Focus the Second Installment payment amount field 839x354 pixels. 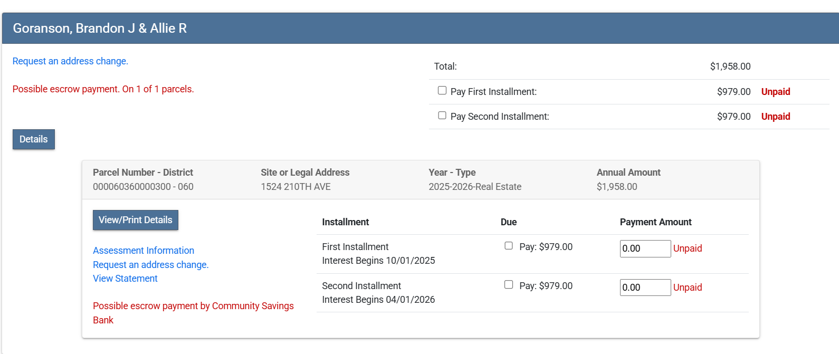pos(645,288)
